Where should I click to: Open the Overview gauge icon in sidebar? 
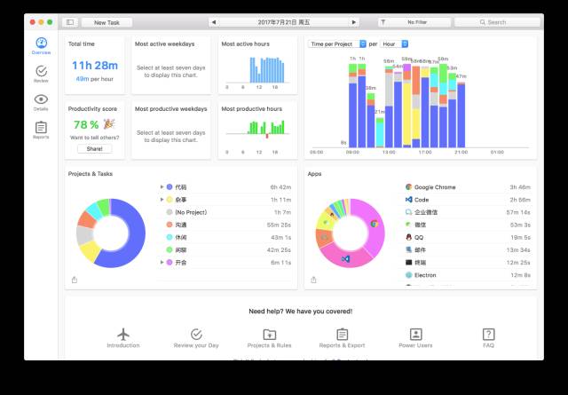(x=42, y=43)
